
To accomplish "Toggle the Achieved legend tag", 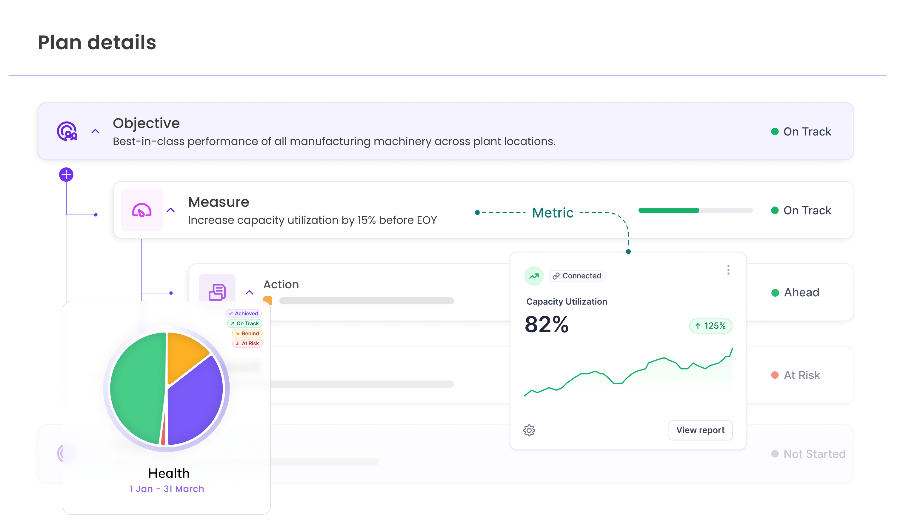I will pos(244,313).
